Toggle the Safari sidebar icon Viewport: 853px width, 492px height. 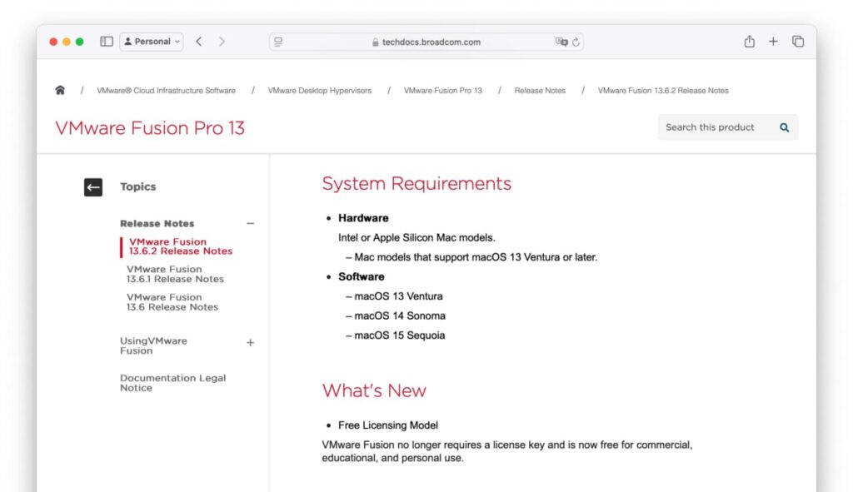(106, 41)
